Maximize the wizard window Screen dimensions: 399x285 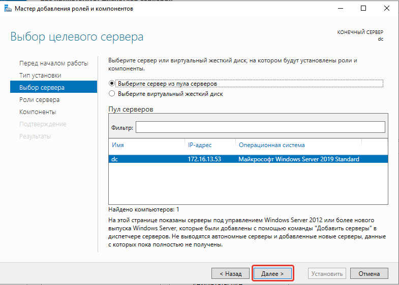click(363, 9)
